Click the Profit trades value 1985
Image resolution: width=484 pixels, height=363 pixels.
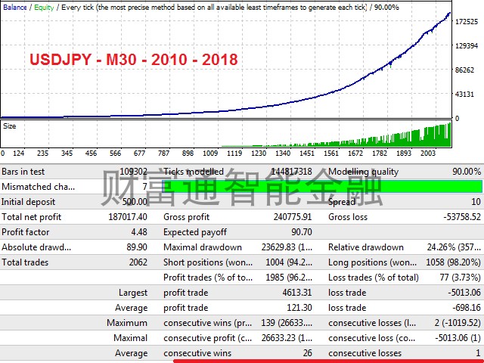pos(289,278)
